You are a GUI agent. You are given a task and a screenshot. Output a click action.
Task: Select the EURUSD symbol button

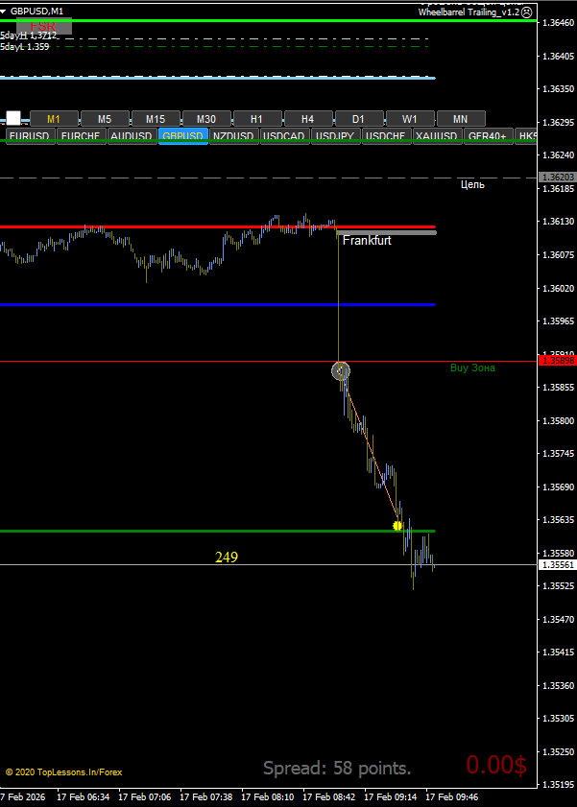click(x=30, y=136)
